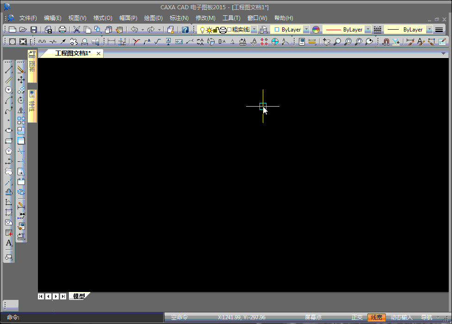The image size is (452, 324).
Task: Click the Copy icon in the toolbar
Action: [87, 30]
